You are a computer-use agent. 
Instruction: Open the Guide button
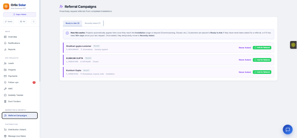click(8, 21)
